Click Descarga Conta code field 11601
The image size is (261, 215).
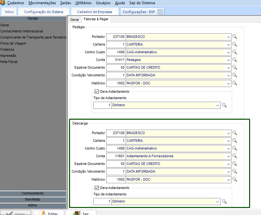[x=116, y=156]
